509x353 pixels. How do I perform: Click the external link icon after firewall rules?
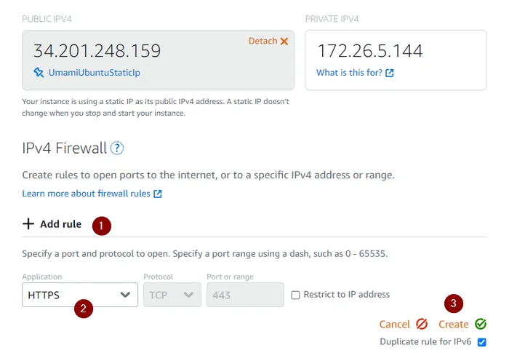(x=158, y=194)
